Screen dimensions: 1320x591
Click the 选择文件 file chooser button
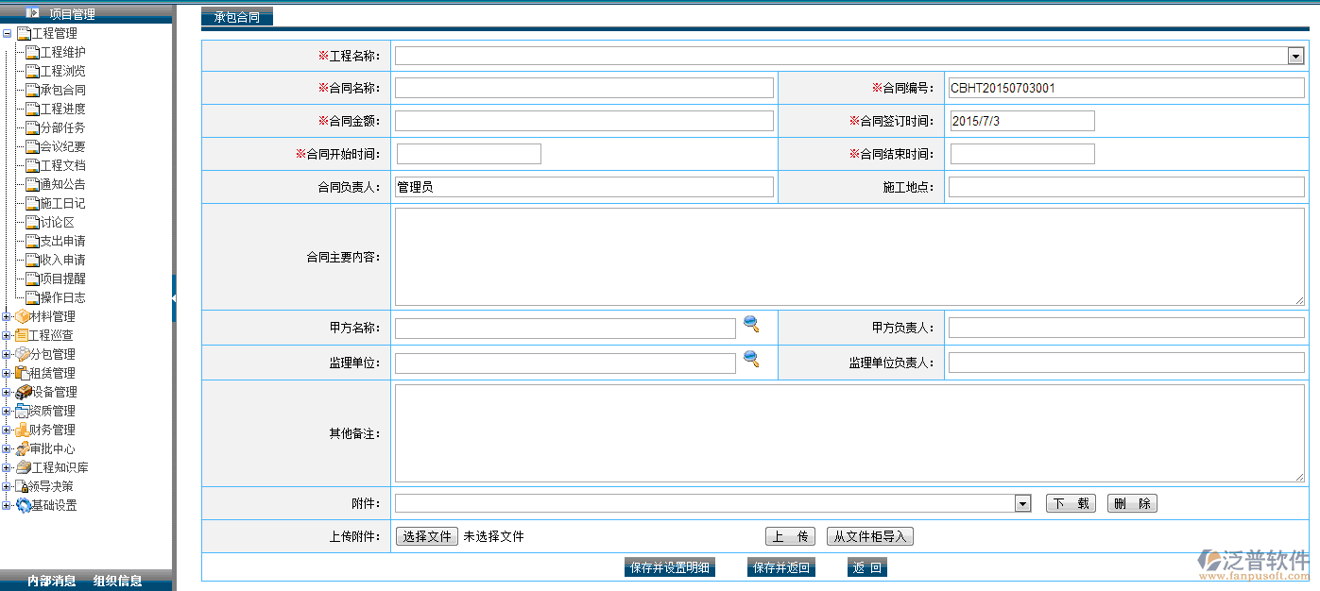coord(427,536)
